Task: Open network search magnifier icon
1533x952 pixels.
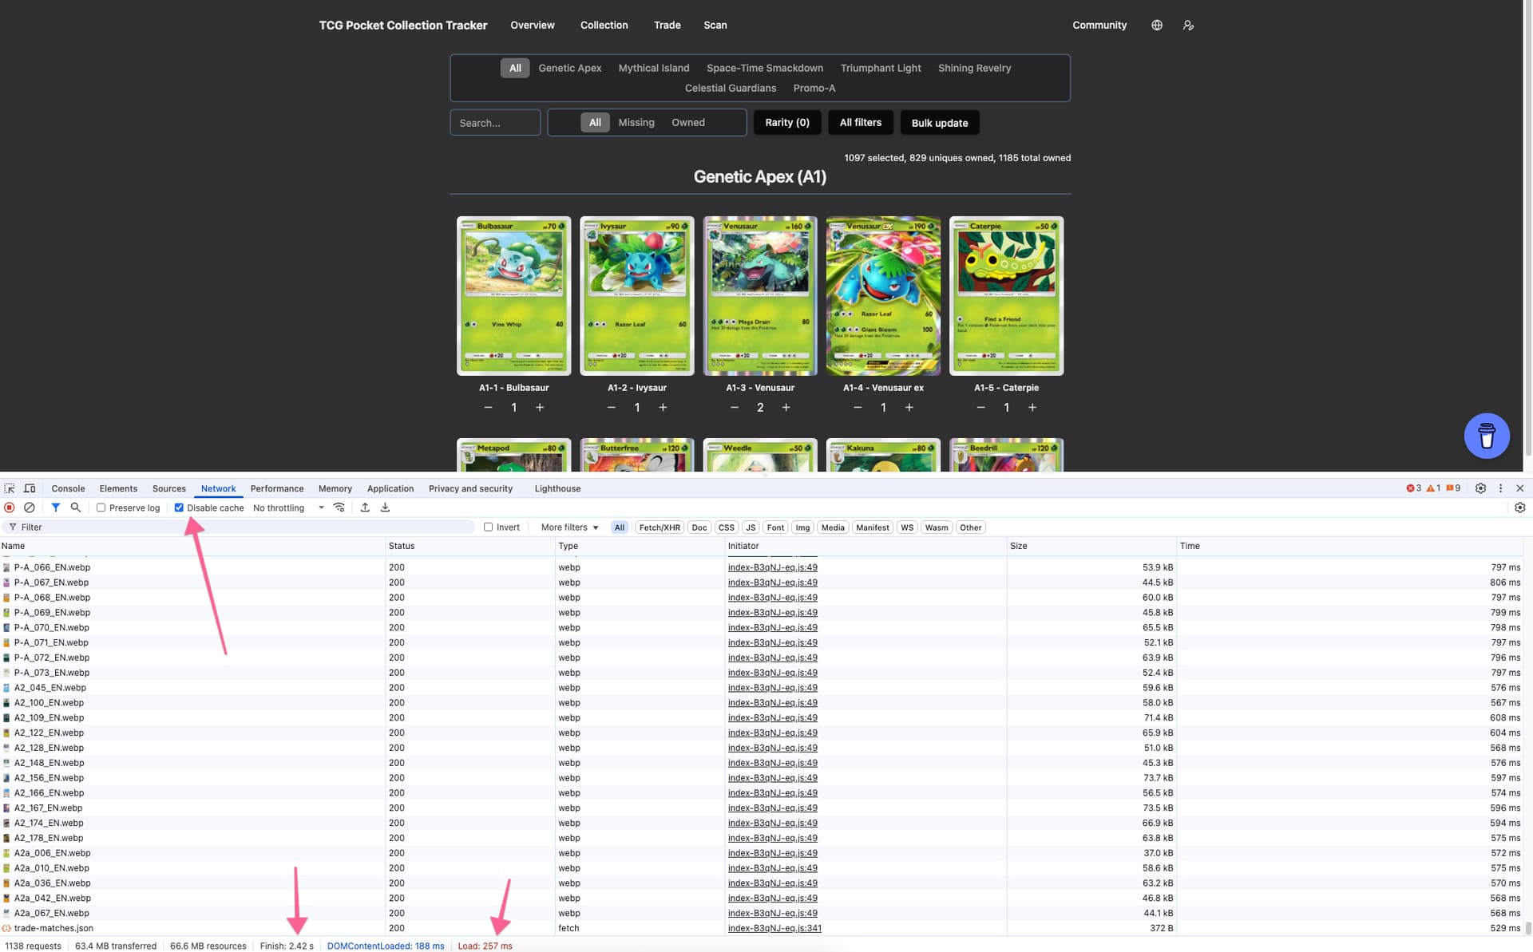Action: [x=75, y=508]
